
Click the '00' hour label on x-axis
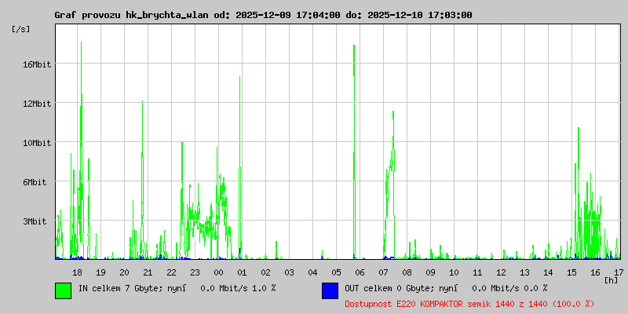tap(218, 272)
